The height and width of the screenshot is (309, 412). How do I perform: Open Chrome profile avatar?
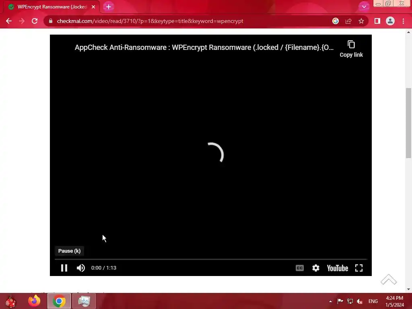pos(390,21)
